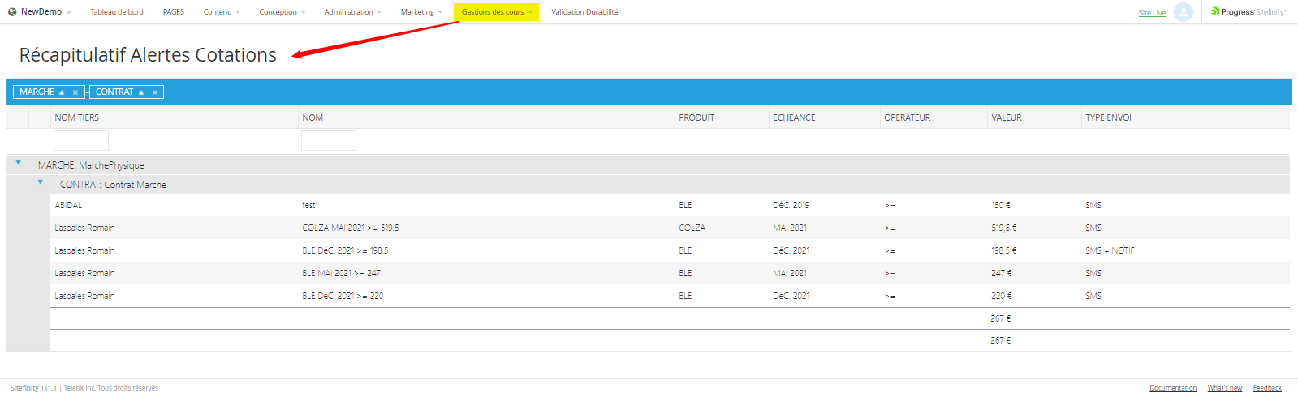Remove the MARCHE grouping with its X
Screen dimensions: 1298x397
pyautogui.click(x=75, y=92)
